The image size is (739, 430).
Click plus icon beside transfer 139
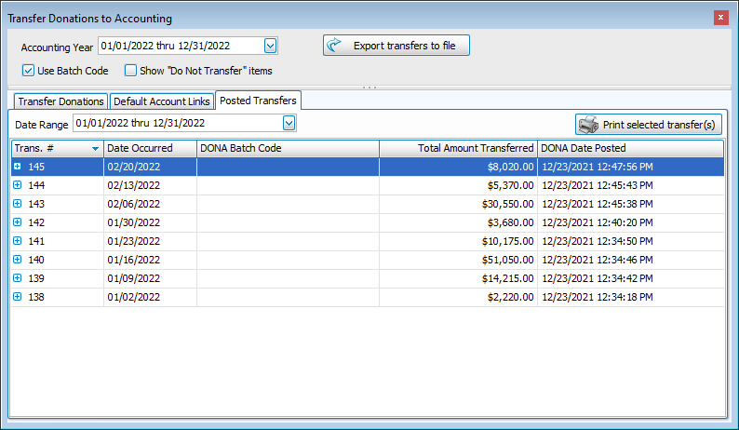click(x=18, y=278)
